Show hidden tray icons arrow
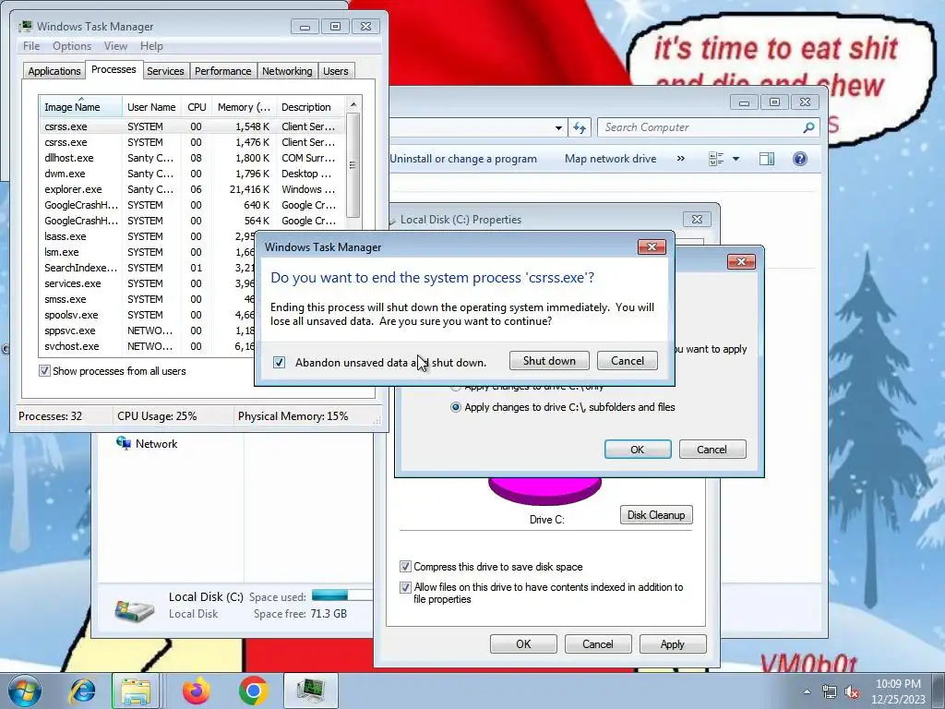 point(807,691)
